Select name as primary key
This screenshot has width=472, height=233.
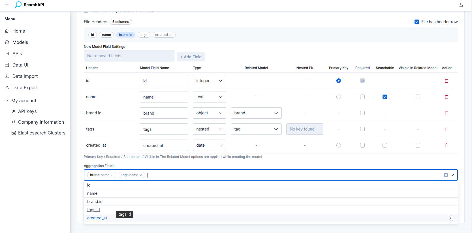339,97
